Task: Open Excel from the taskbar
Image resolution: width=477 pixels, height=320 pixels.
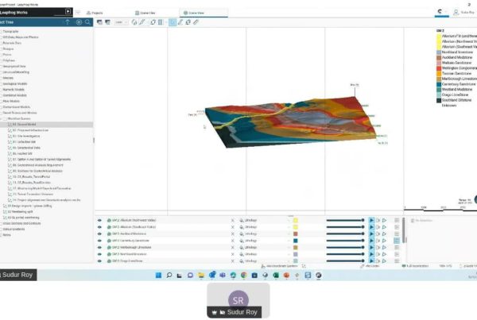Action: point(276,276)
